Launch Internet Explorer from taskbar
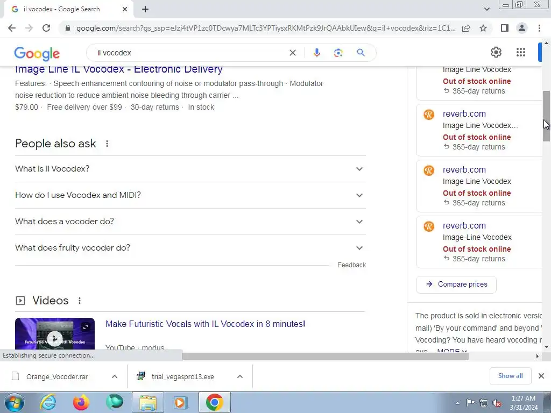 pyautogui.click(x=48, y=402)
